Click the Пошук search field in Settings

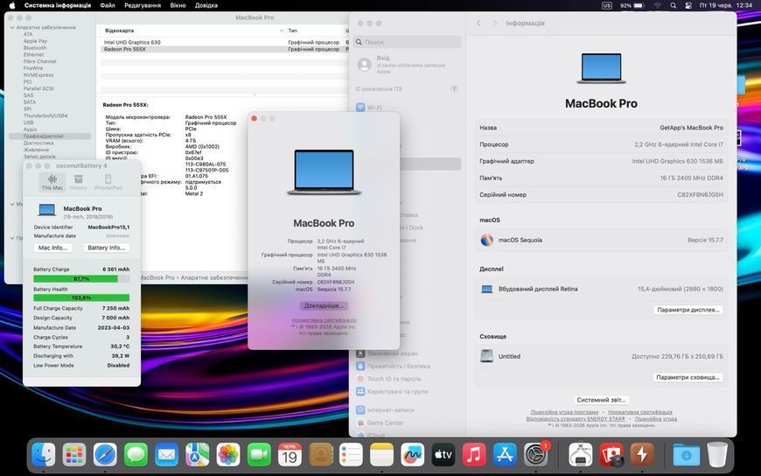coord(408,42)
